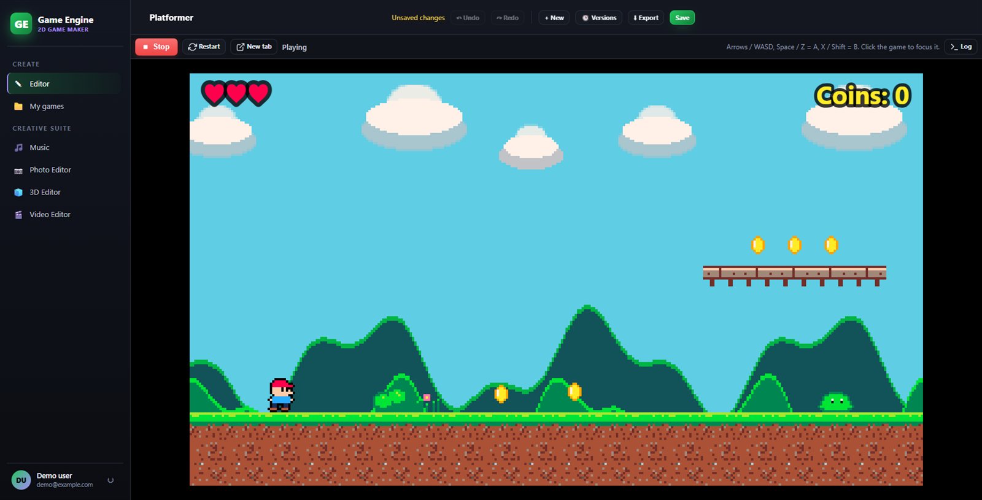Click the player character sprite

pos(281,394)
